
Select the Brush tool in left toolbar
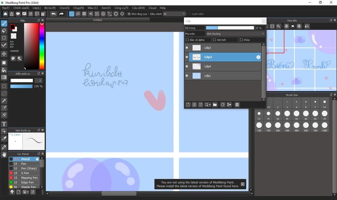tap(4, 23)
